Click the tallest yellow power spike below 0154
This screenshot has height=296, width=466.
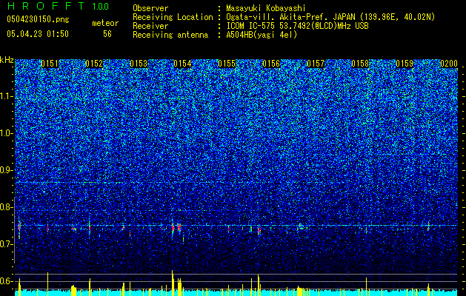173,283
